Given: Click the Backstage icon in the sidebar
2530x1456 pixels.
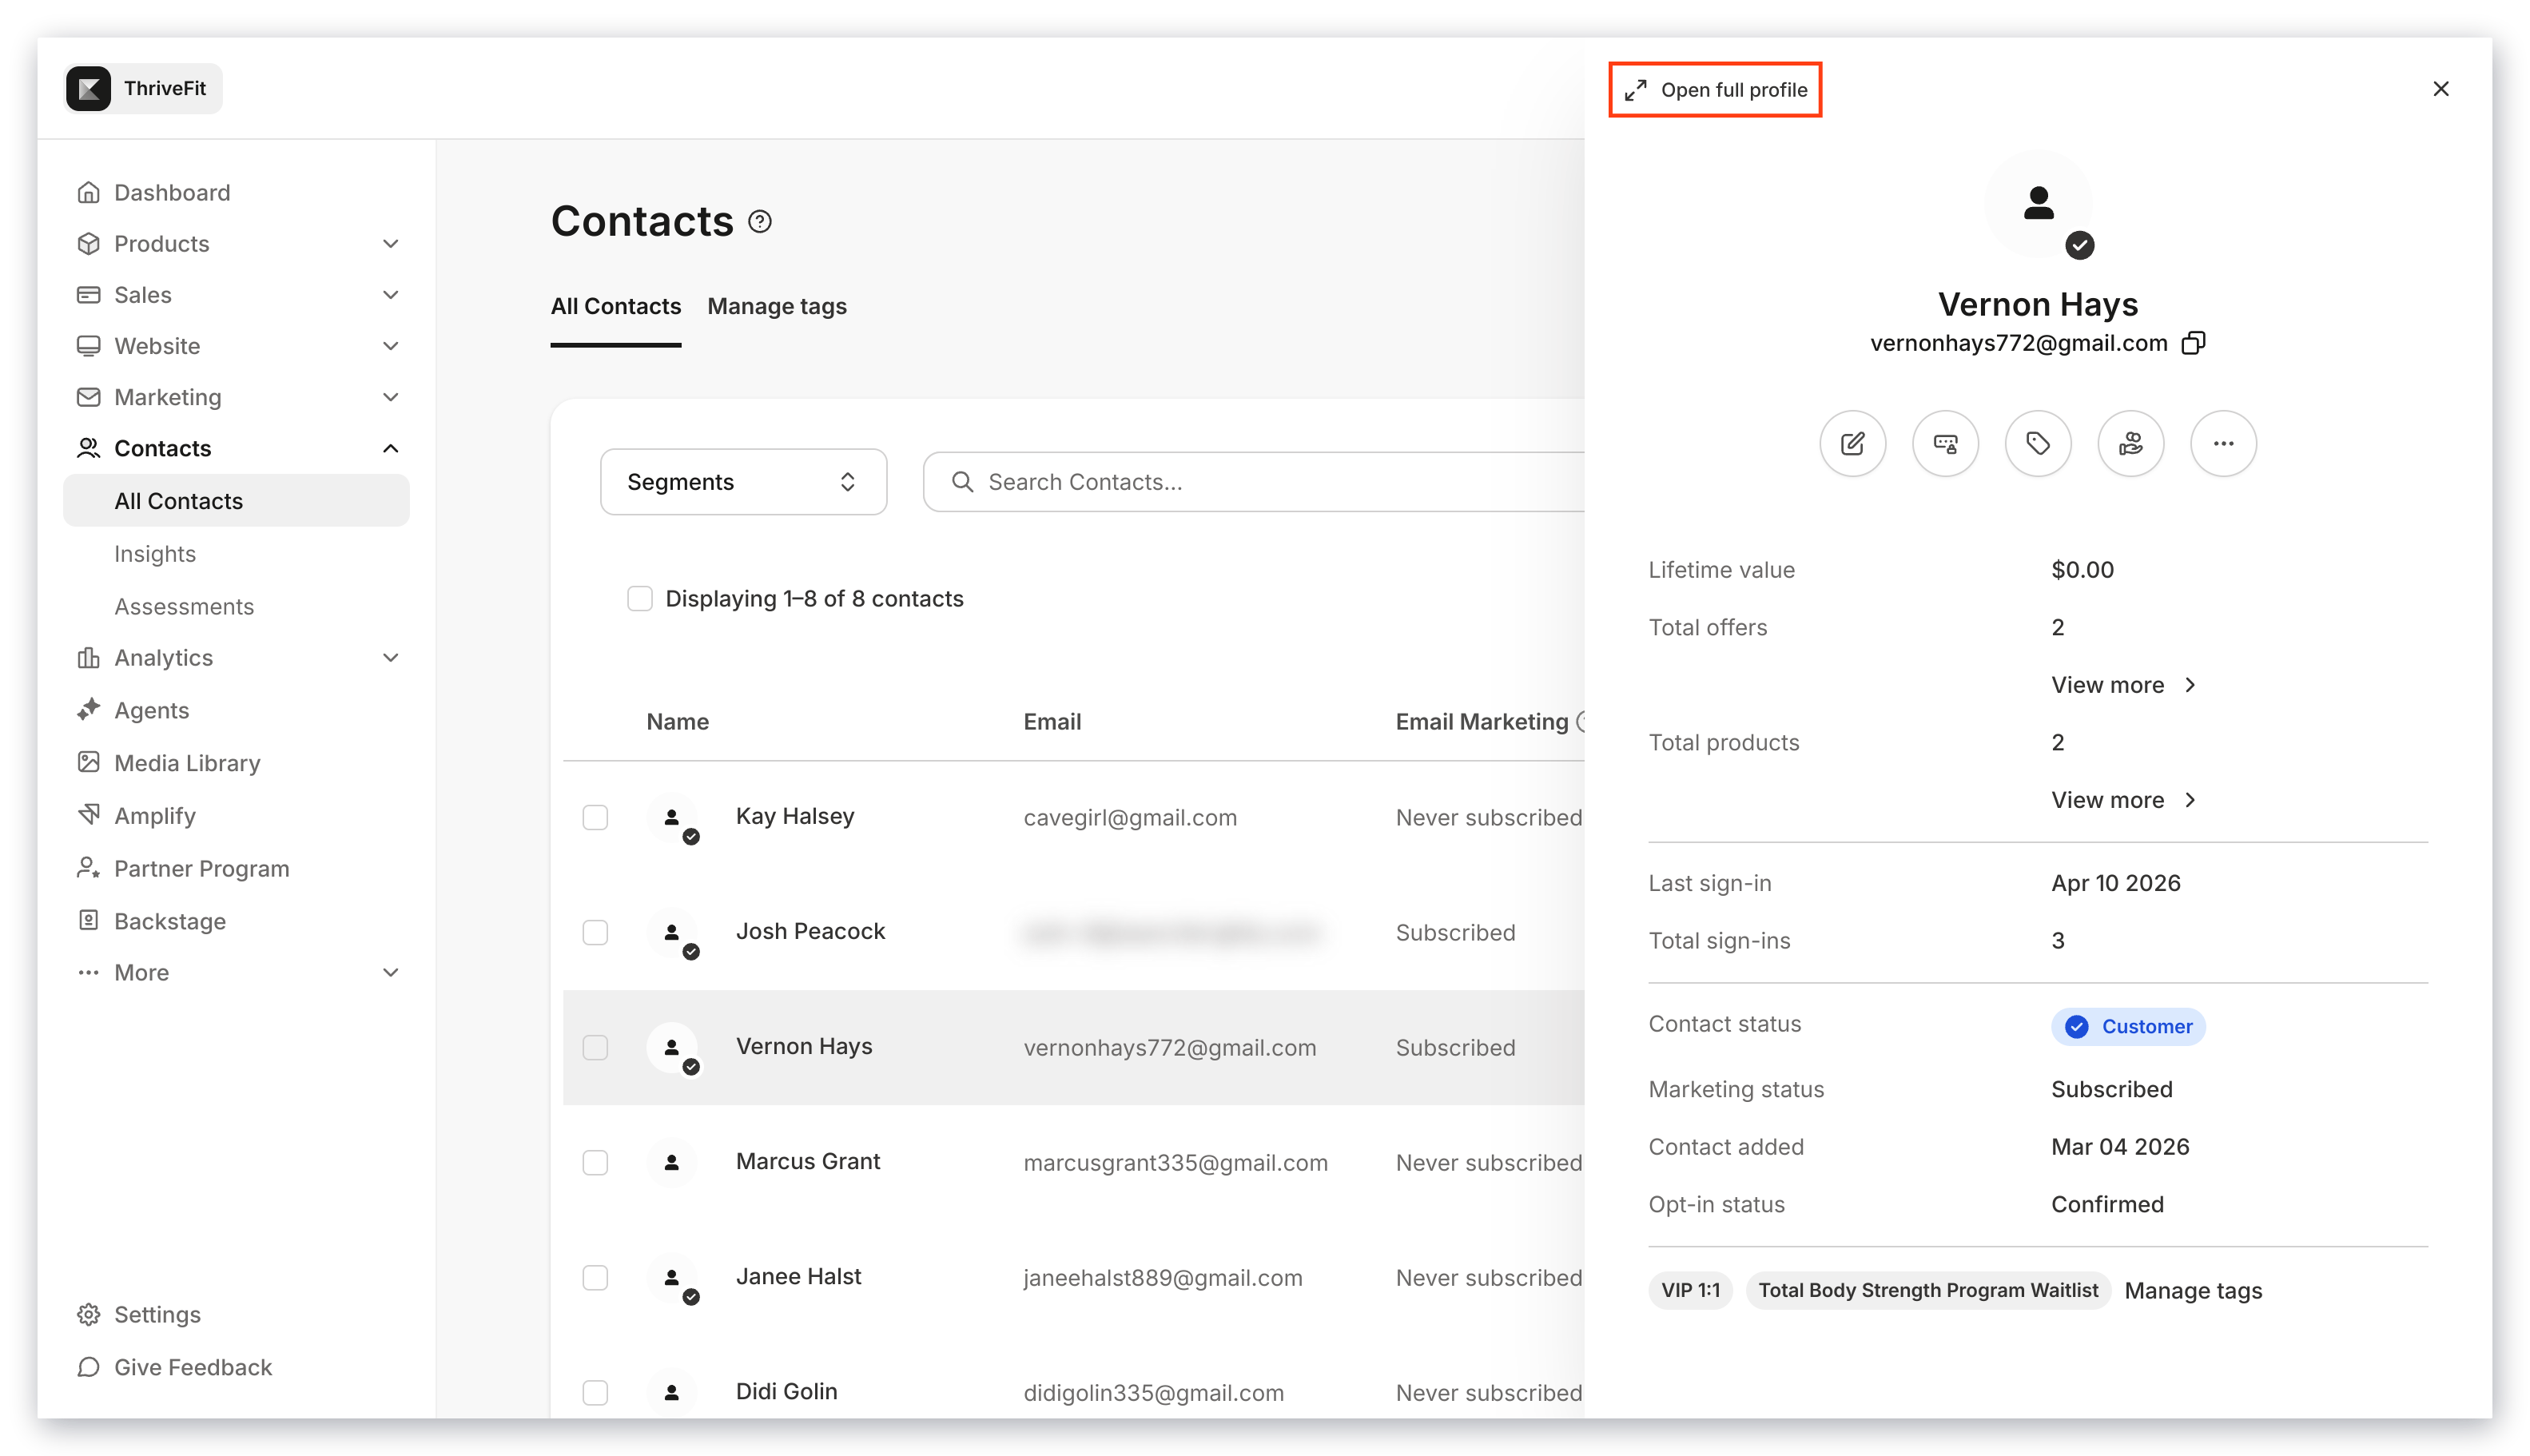Looking at the screenshot, I should pyautogui.click(x=88, y=921).
